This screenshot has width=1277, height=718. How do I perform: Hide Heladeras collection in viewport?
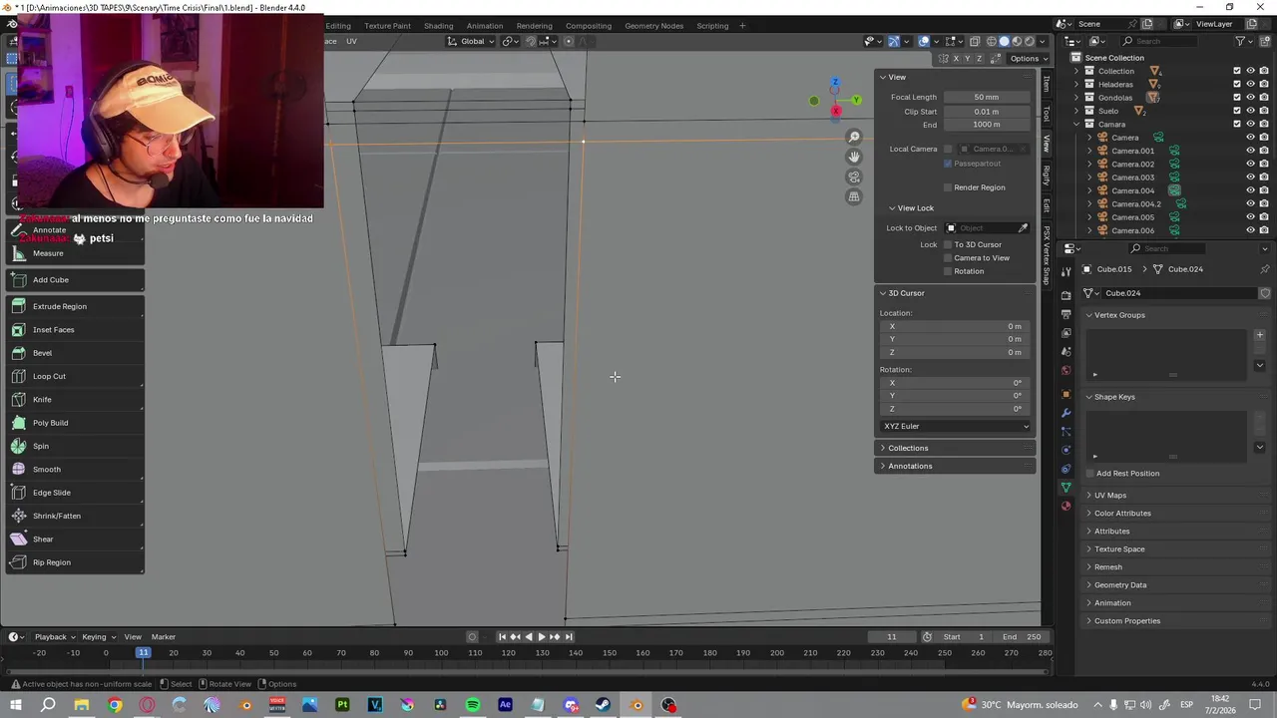[1250, 84]
